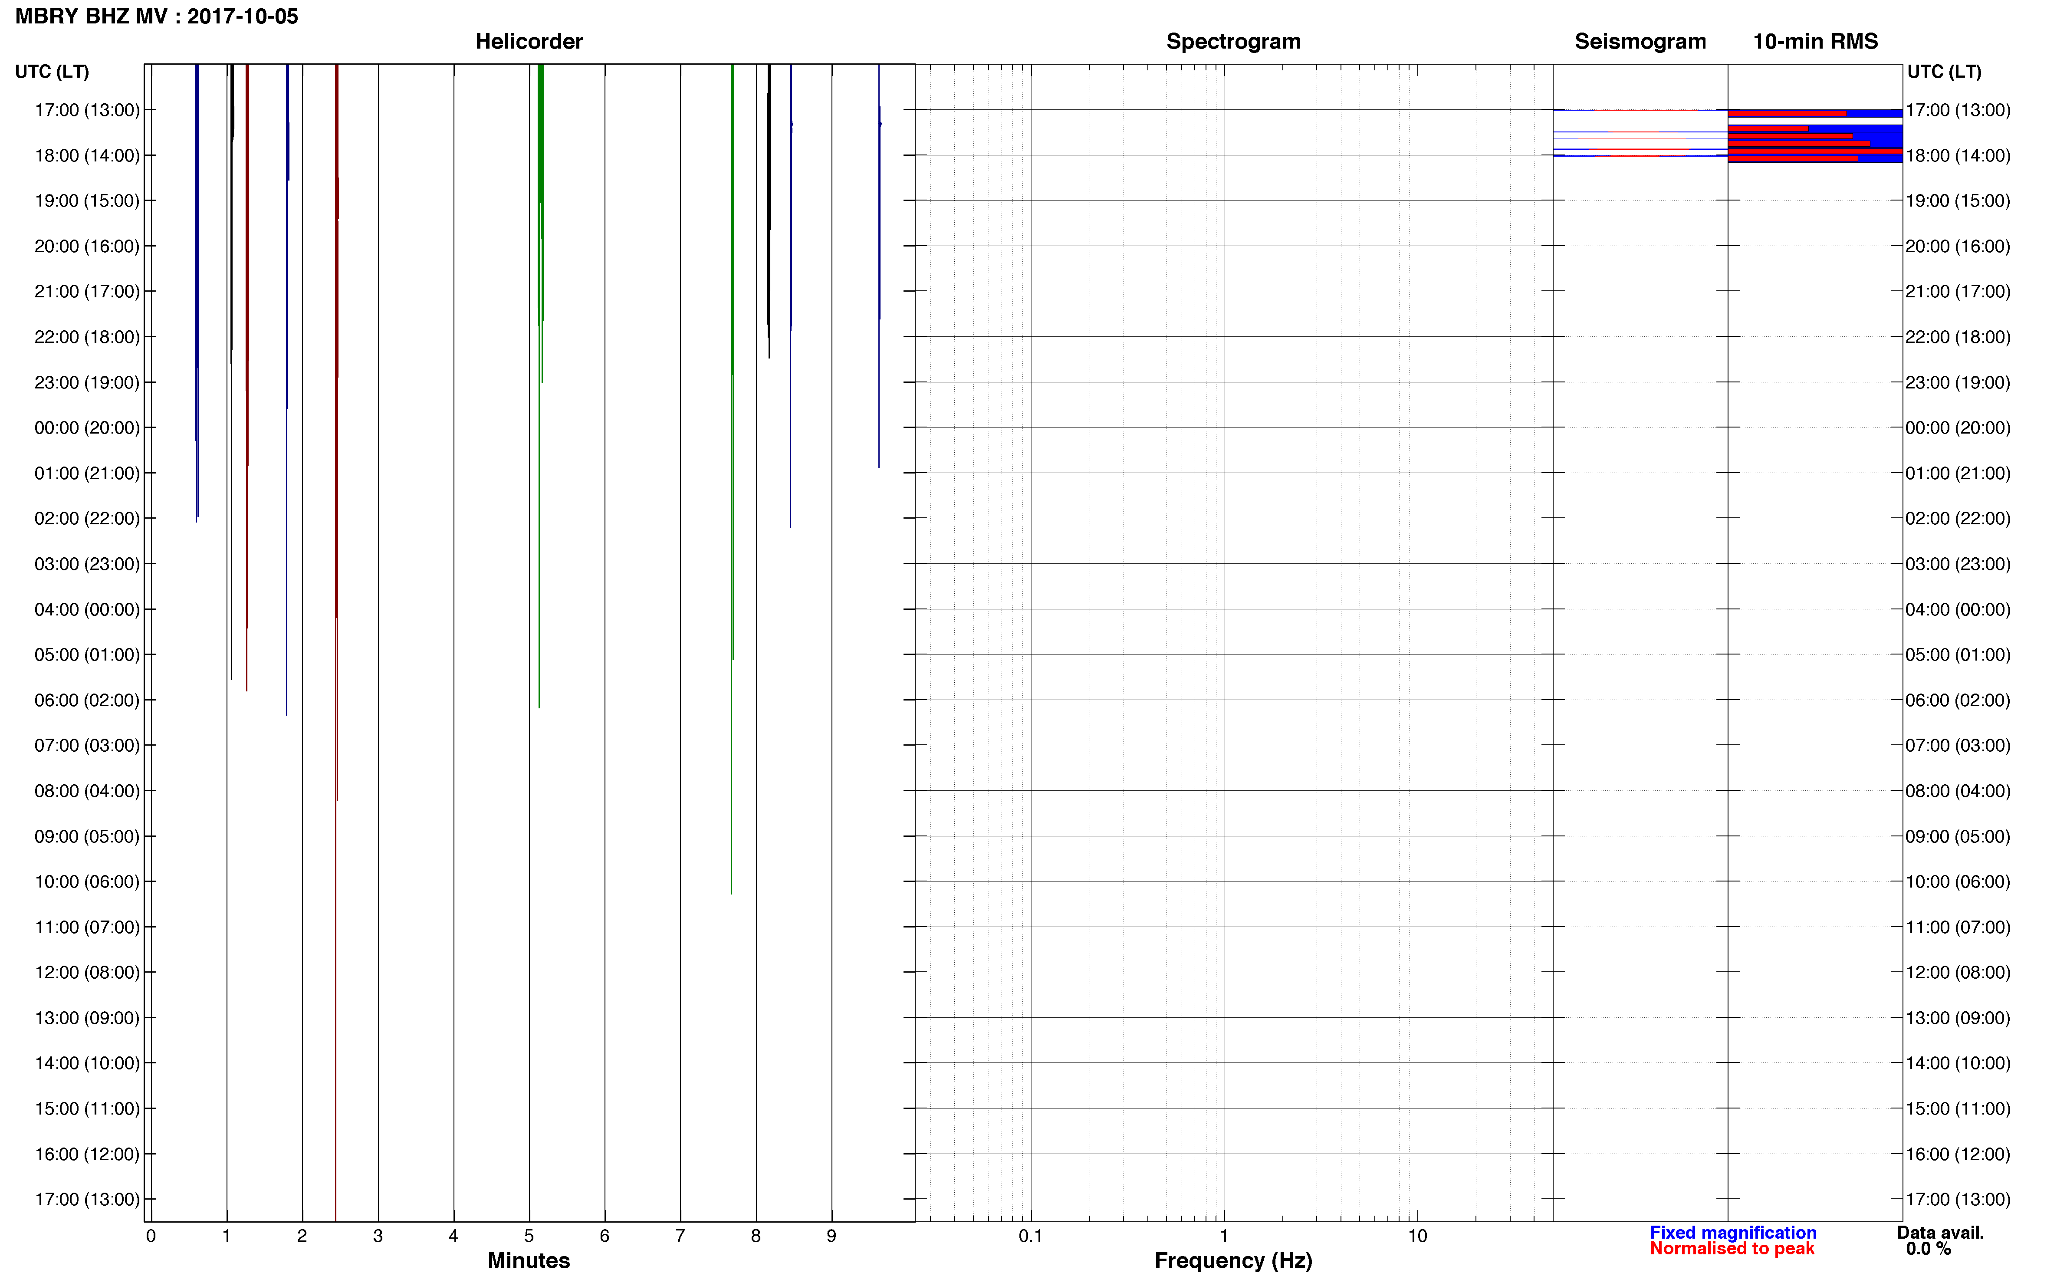Image resolution: width=2057 pixels, height=1286 pixels.
Task: Select the Helicorder panel heading
Action: coord(529,41)
